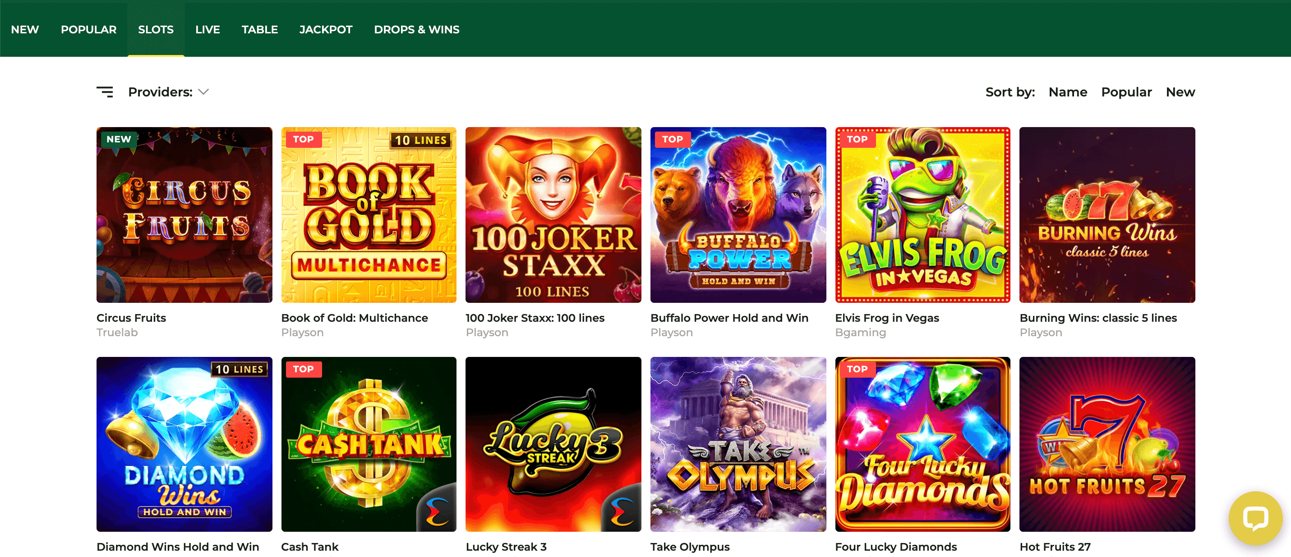
Task: Click the Burning Wins: classic 5 lines title
Action: pos(1098,318)
